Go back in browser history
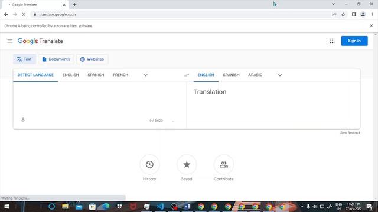 pyautogui.click(x=6, y=14)
